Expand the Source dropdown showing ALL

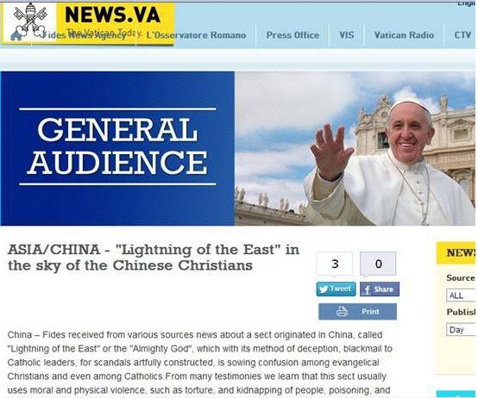pyautogui.click(x=461, y=295)
